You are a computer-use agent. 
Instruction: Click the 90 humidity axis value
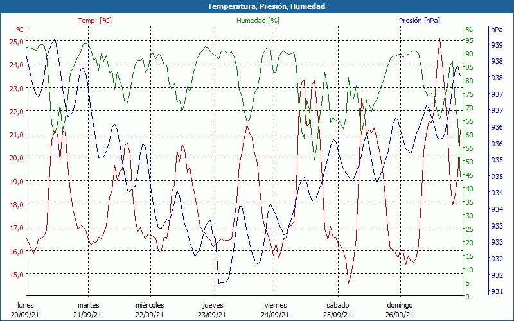click(470, 54)
